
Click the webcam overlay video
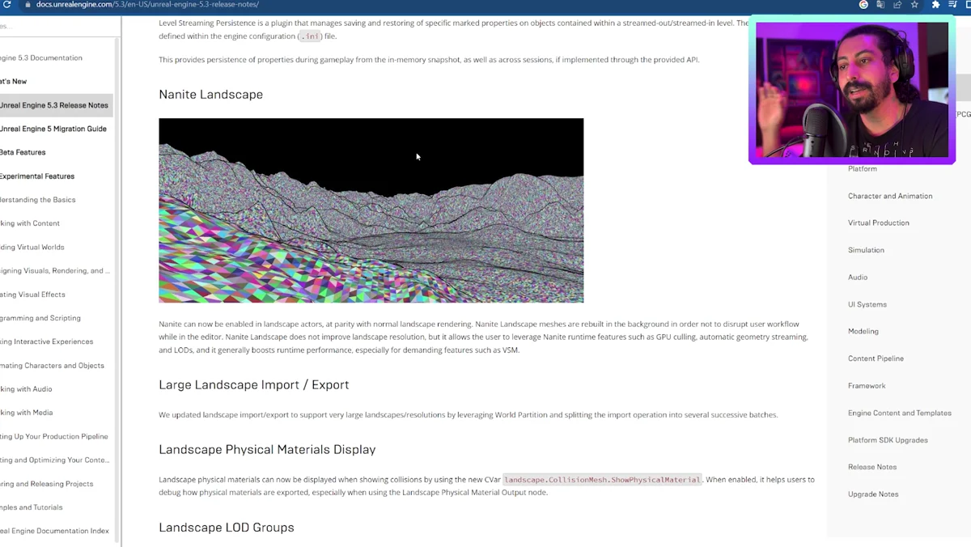(x=852, y=89)
